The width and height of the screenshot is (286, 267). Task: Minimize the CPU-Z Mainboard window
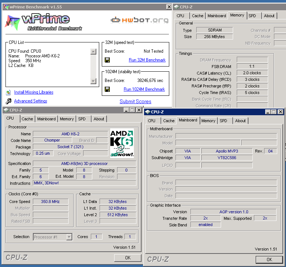point(268,112)
